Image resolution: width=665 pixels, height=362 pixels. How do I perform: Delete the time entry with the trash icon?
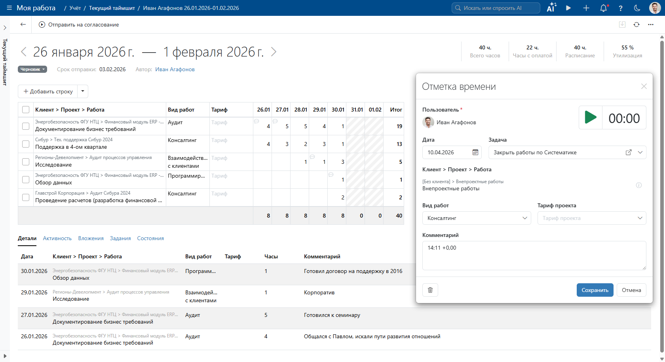pos(430,290)
